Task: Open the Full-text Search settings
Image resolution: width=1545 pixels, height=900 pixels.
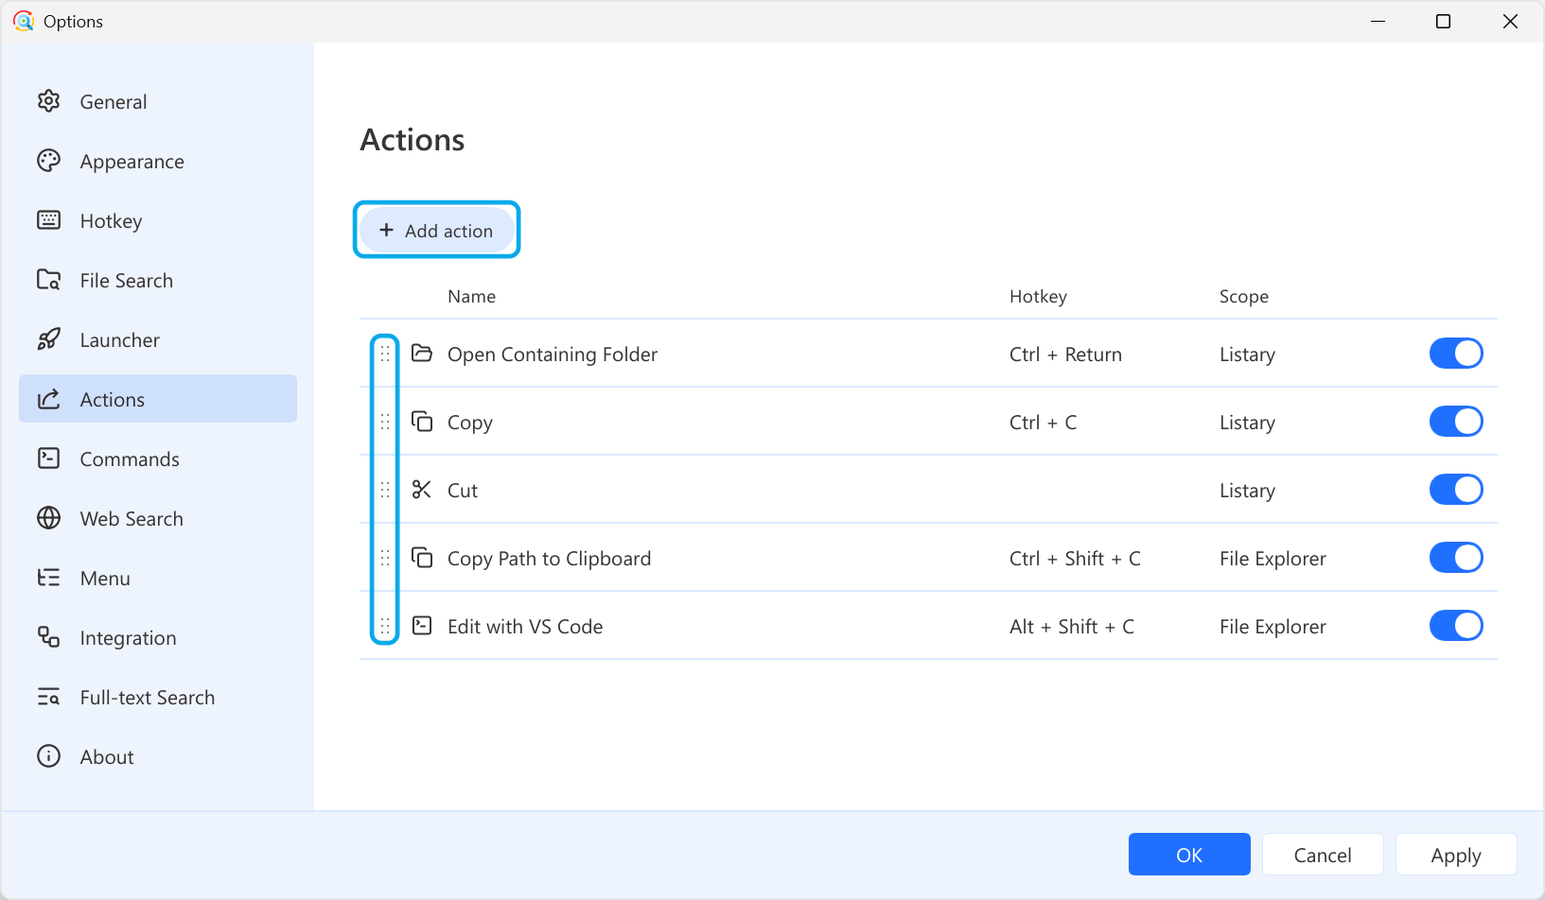Action: tap(158, 697)
